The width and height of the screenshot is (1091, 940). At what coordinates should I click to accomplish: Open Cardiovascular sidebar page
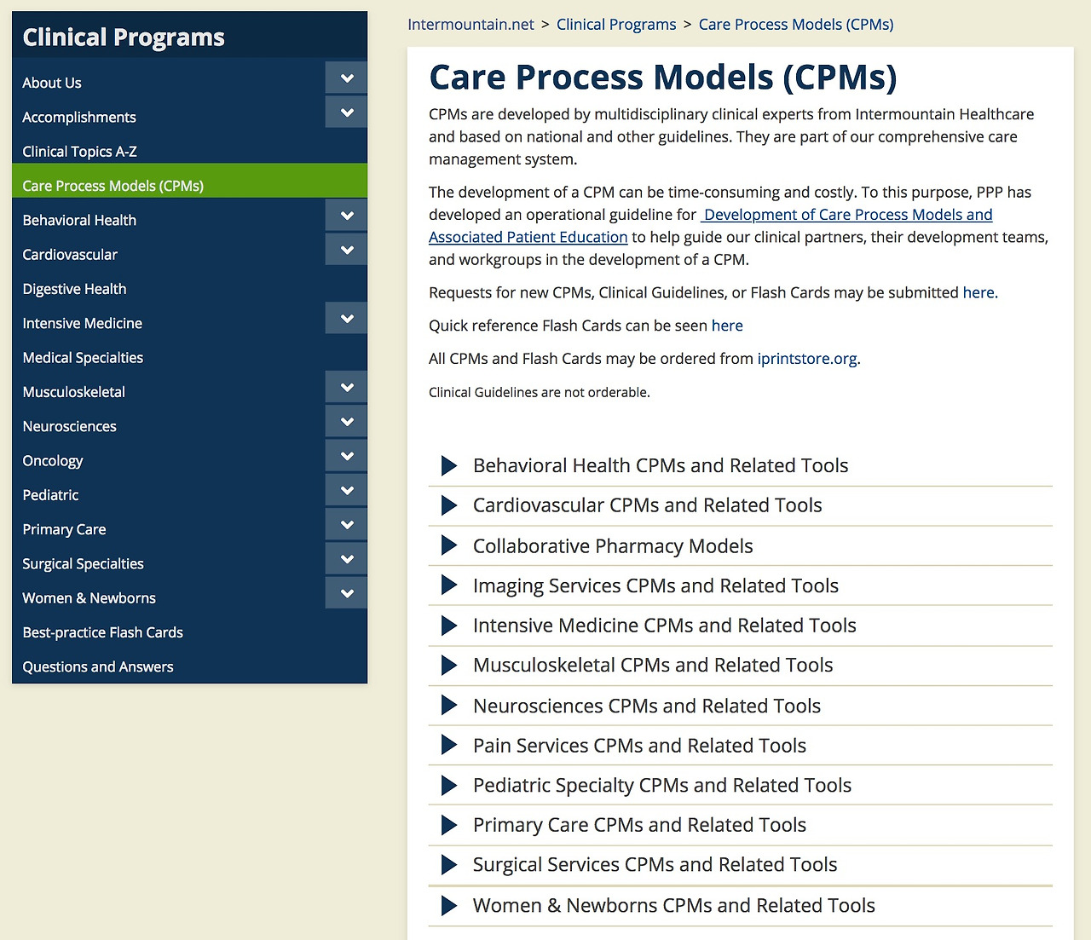pyautogui.click(x=70, y=255)
